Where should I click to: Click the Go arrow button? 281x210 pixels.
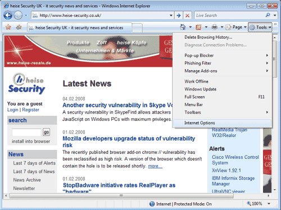pos(179,15)
